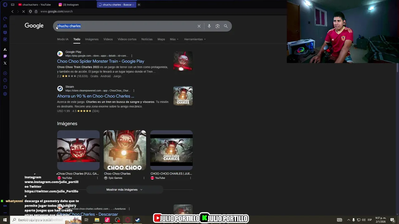Switch to Modo IA search tab
The image size is (399, 224).
[x=63, y=39]
